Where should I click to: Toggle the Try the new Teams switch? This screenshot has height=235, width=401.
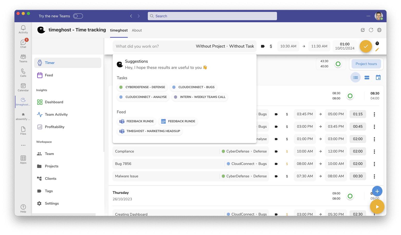(x=78, y=16)
